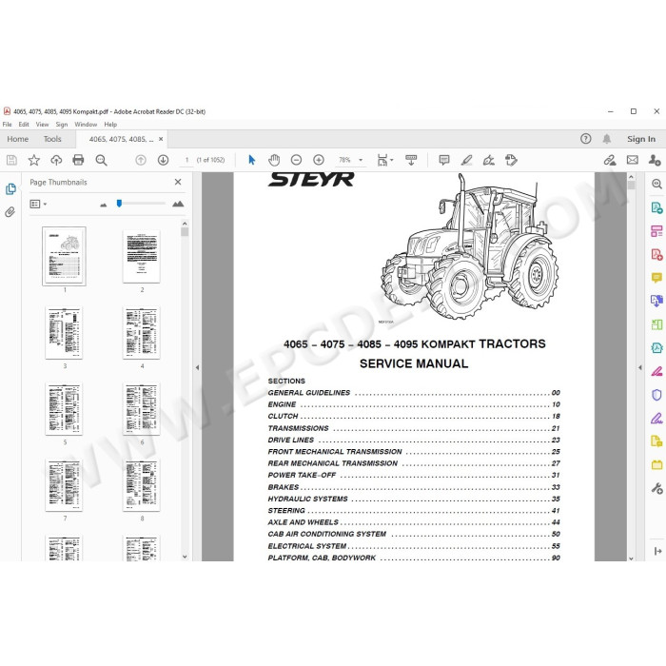Switch to the Tools tab

click(52, 139)
